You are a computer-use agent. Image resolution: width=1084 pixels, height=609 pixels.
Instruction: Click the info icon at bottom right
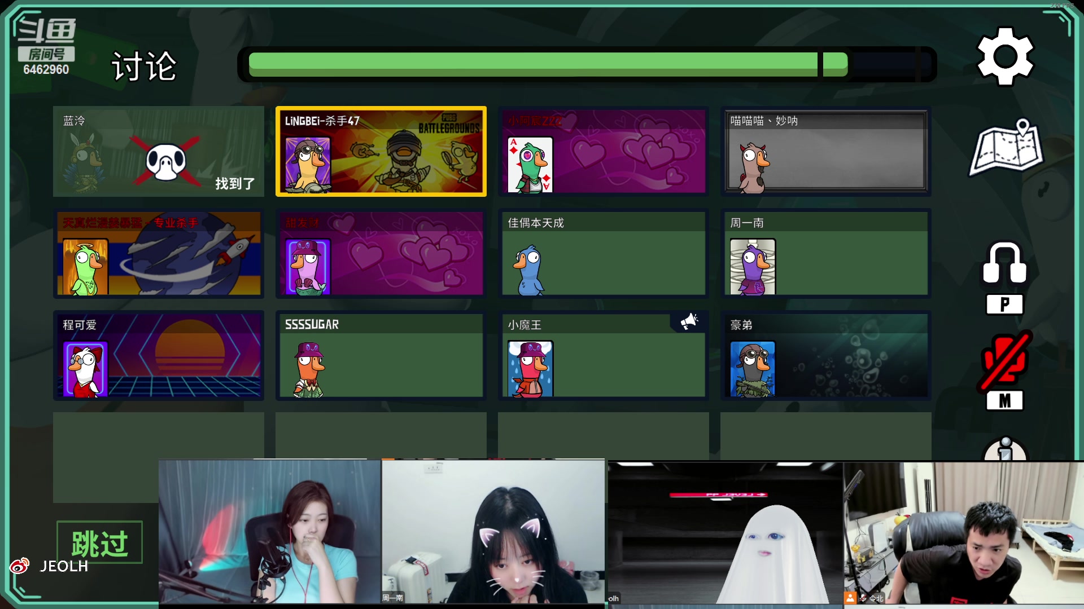pos(1004,451)
